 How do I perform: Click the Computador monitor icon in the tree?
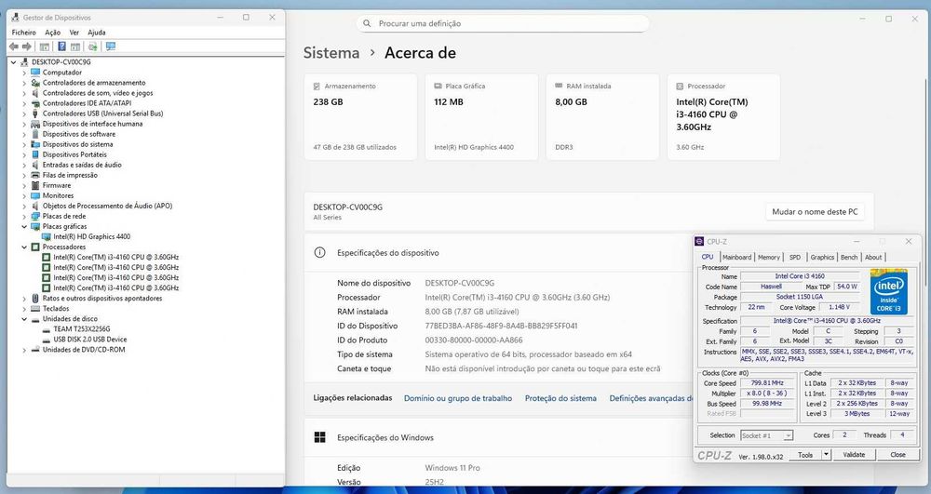(35, 73)
